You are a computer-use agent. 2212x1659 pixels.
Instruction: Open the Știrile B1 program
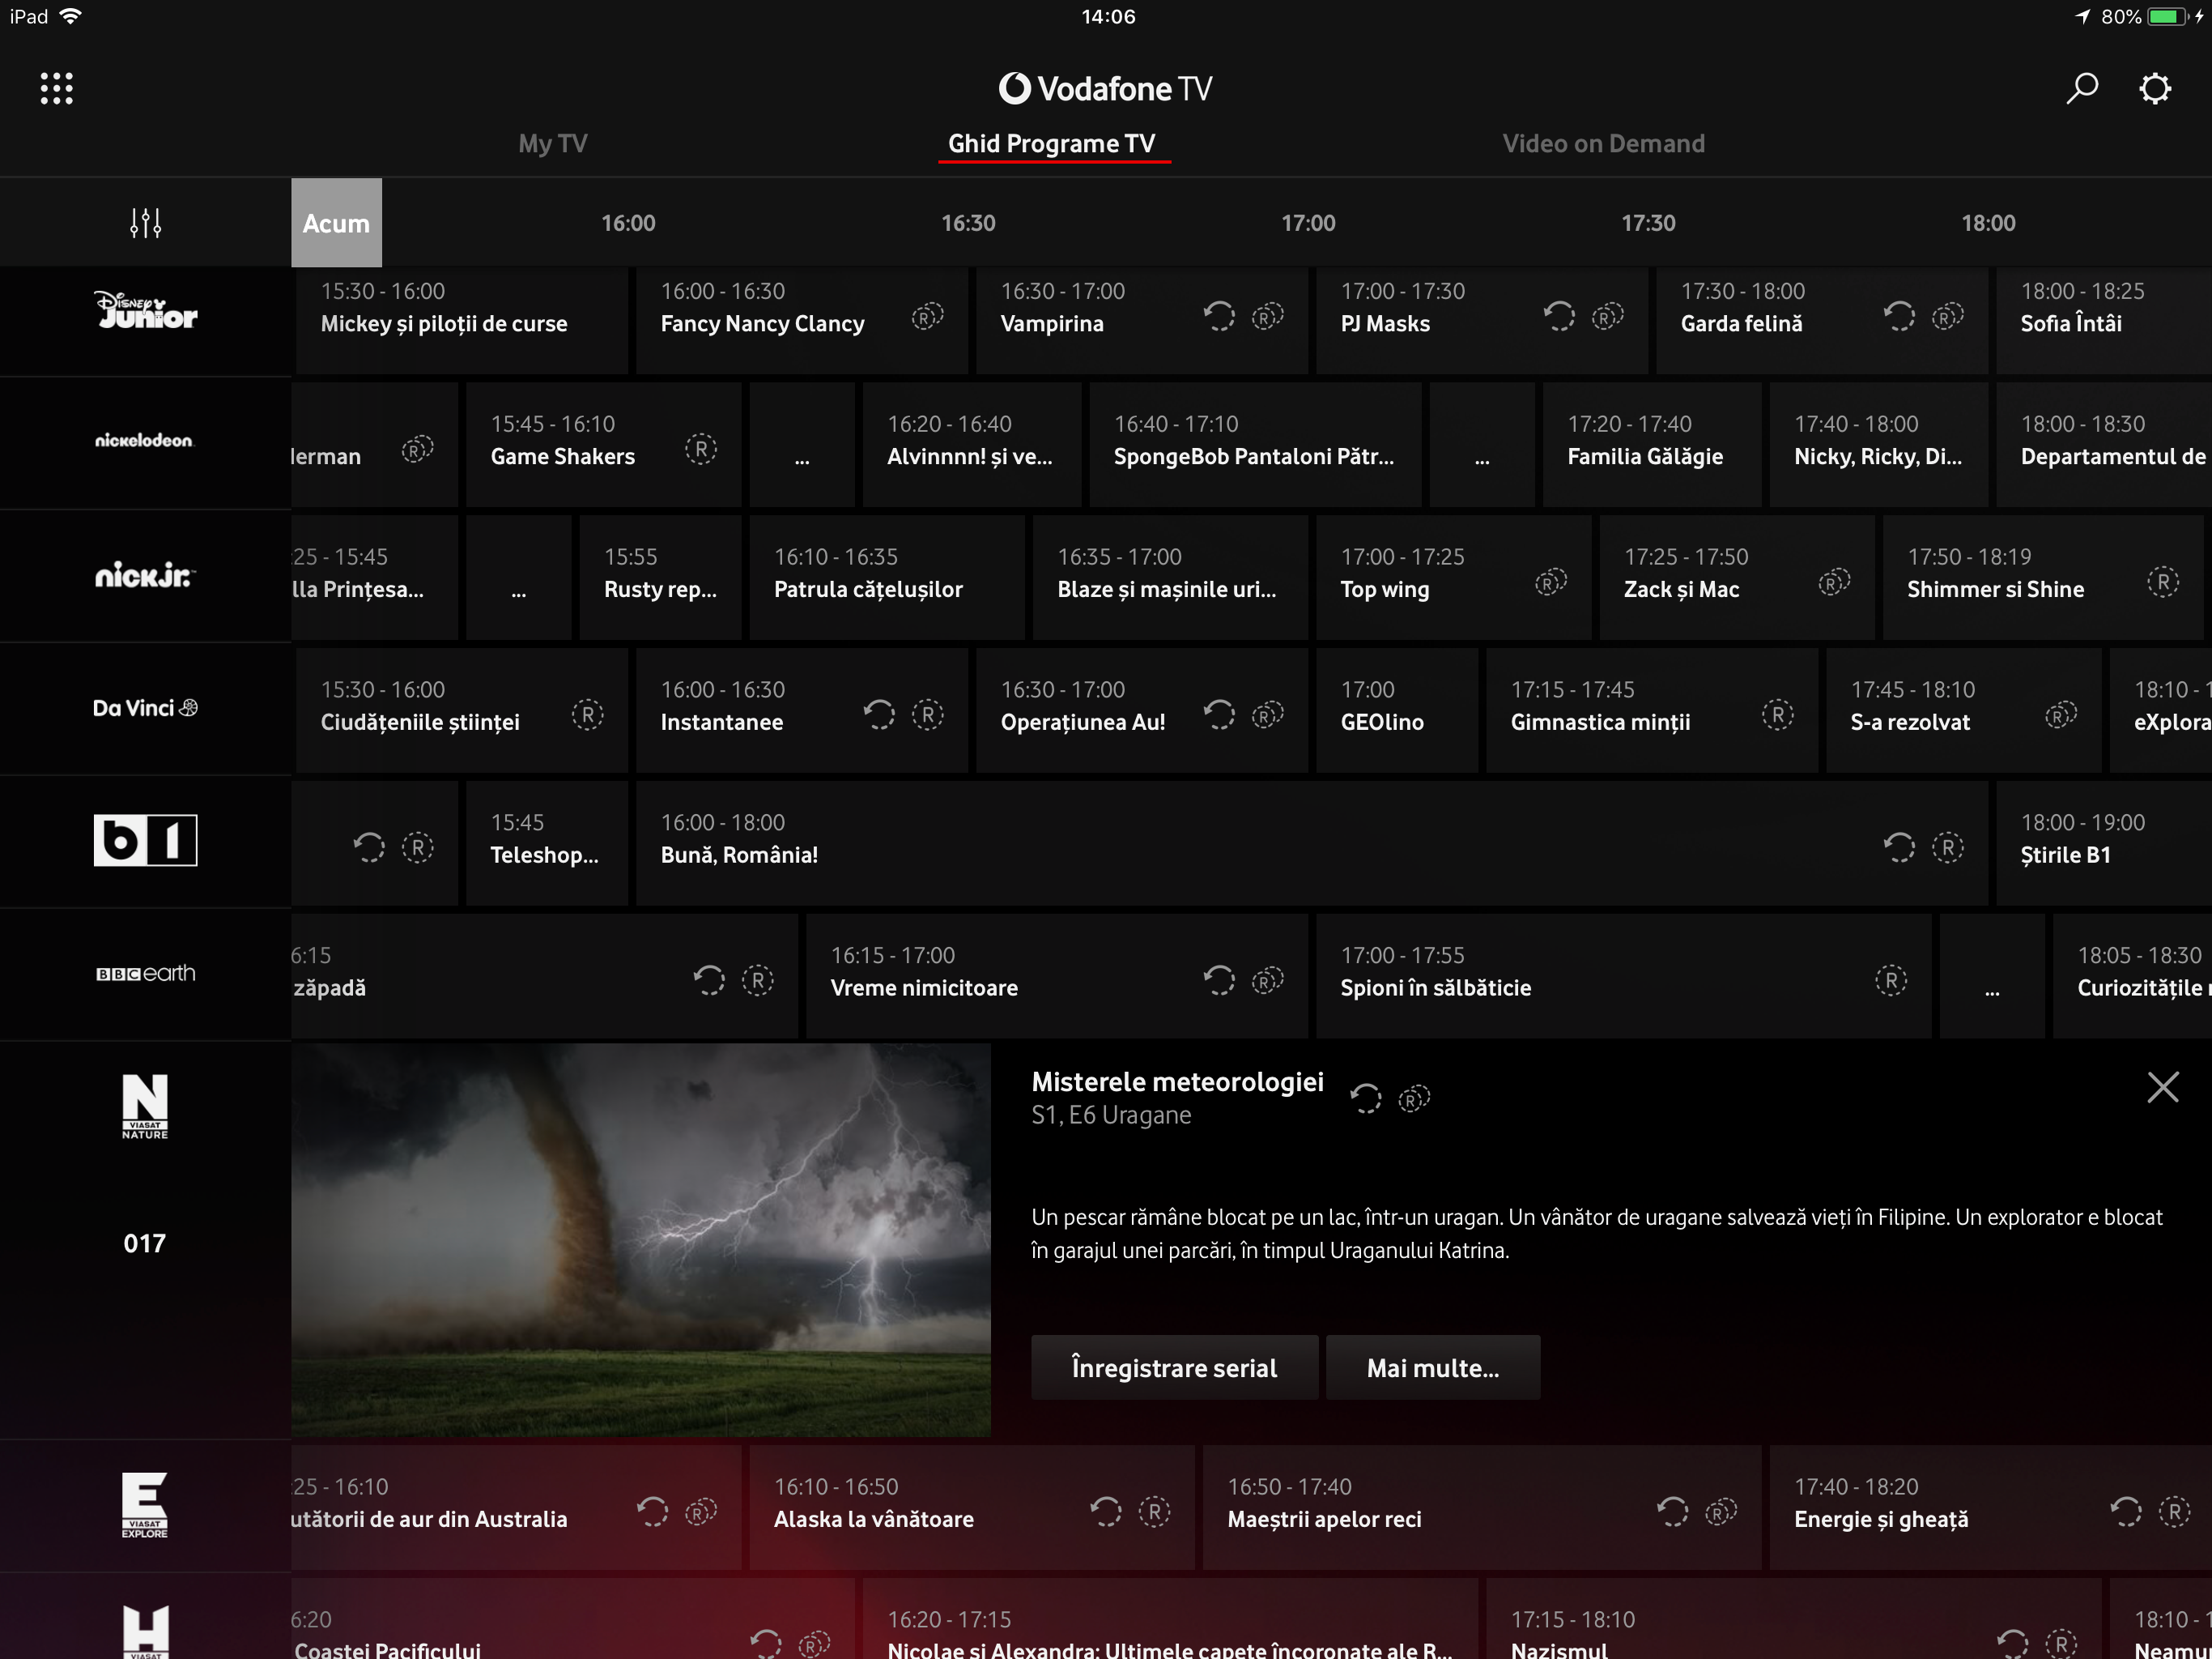pos(2103,843)
